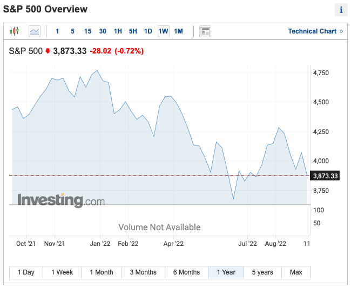Choose the 1H interval
Viewport: 351px width, 288px height.
118,31
